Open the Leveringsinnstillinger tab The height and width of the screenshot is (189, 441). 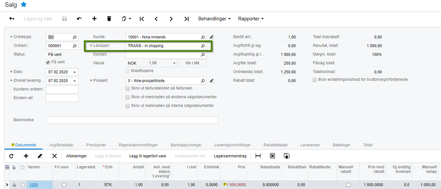point(232,145)
